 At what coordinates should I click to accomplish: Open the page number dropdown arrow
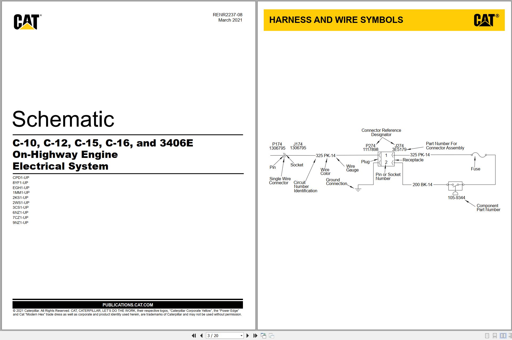pyautogui.click(x=241, y=336)
